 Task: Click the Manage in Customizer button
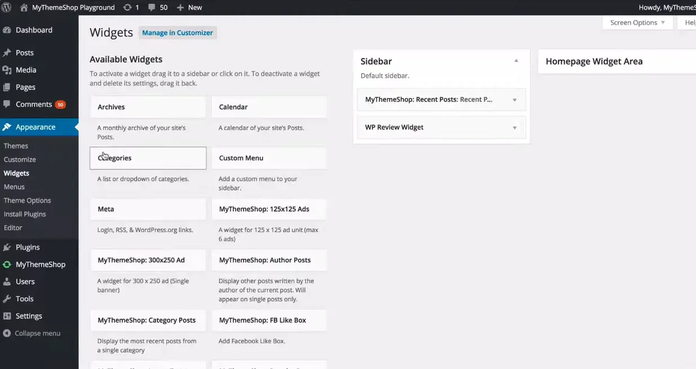click(x=178, y=33)
